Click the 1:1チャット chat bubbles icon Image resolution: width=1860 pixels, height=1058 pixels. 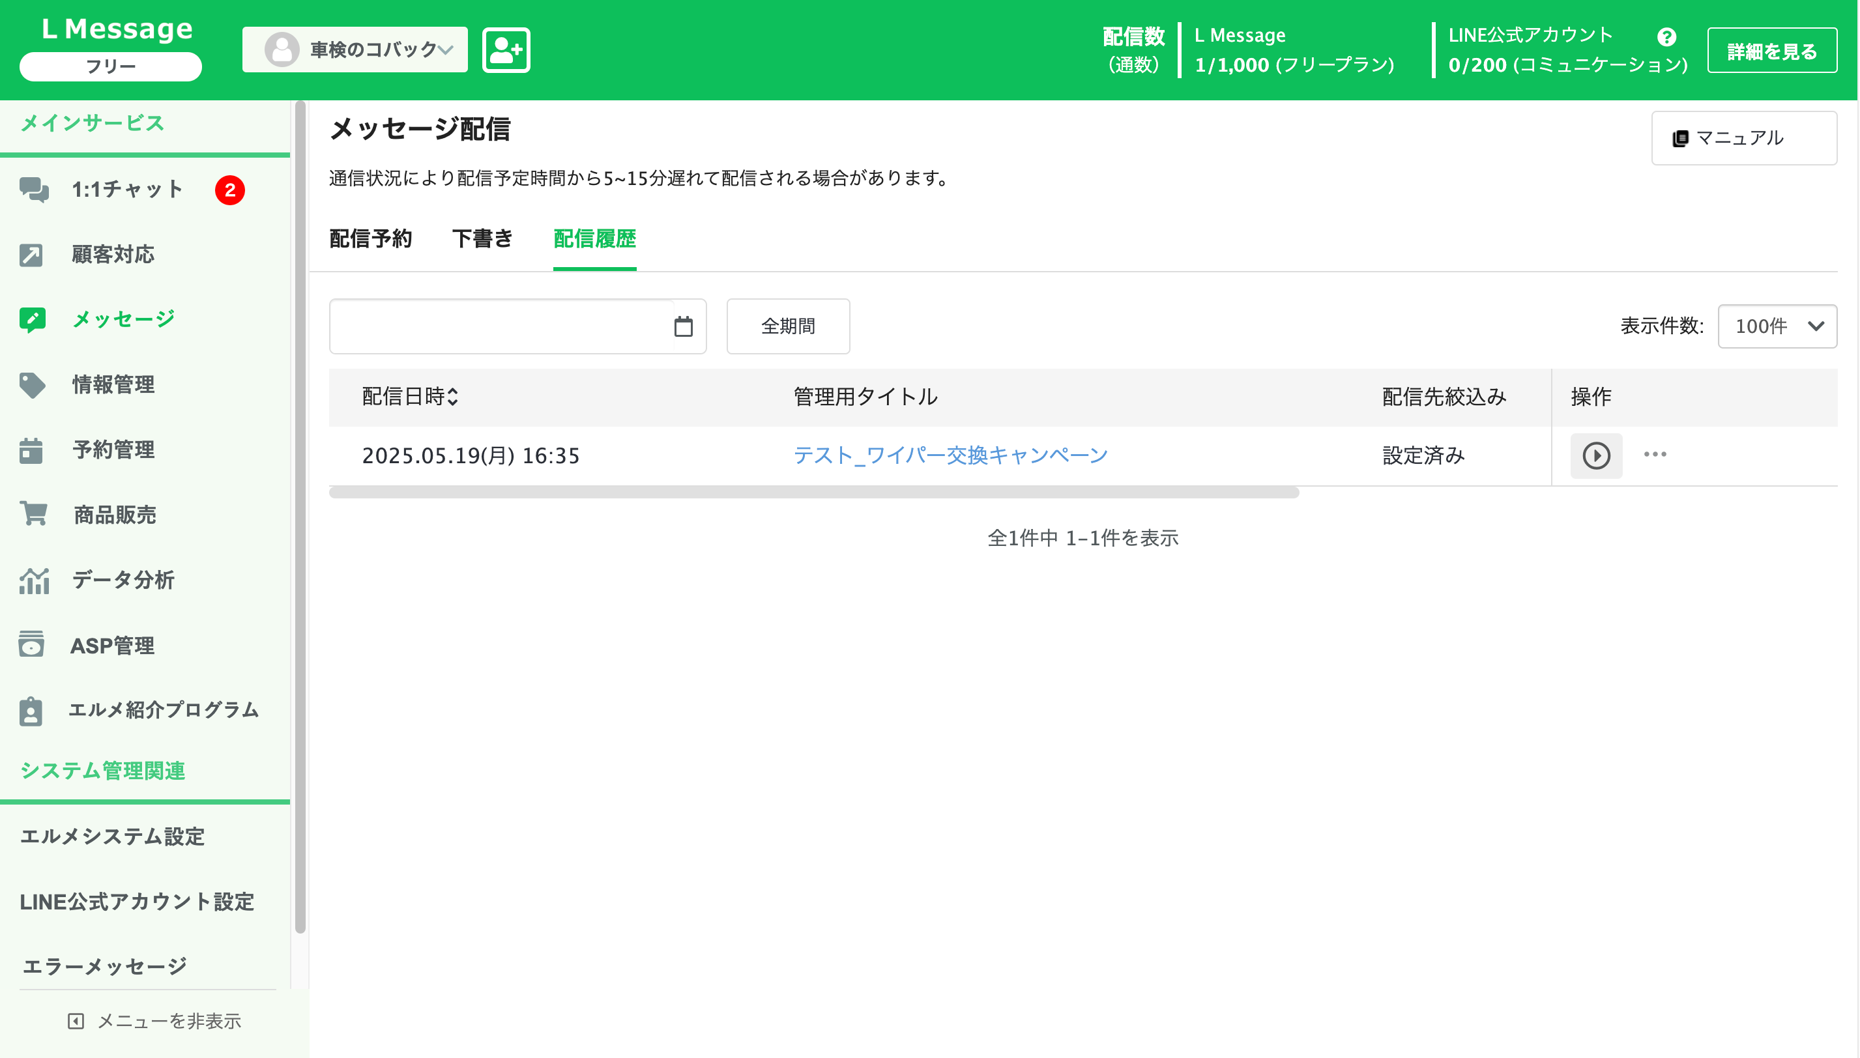pyautogui.click(x=33, y=190)
